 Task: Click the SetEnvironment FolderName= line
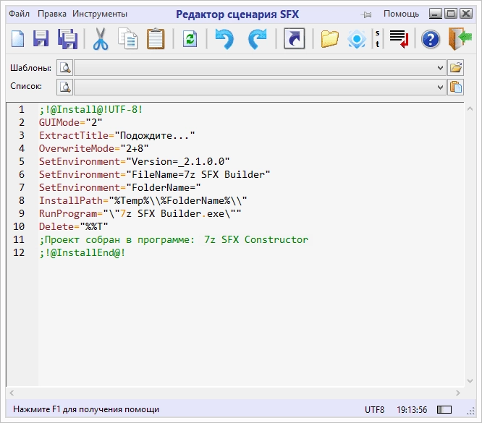point(119,187)
